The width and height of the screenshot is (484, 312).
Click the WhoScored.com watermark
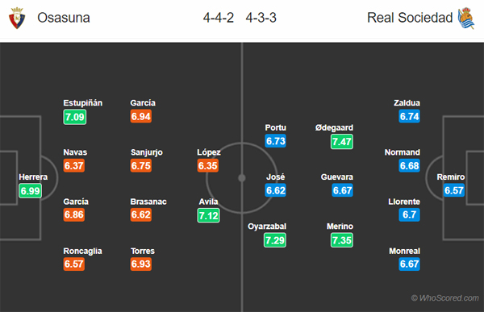[x=444, y=297]
